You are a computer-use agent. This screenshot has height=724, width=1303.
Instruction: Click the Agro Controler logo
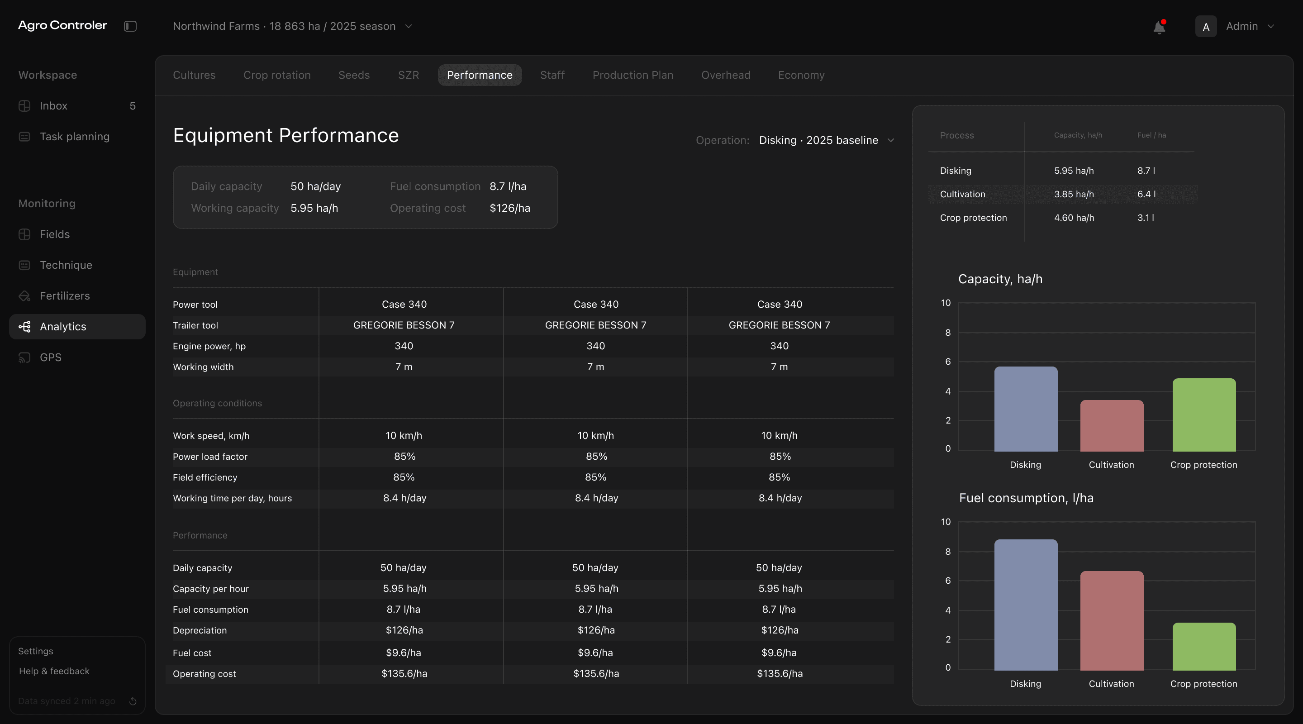point(63,25)
